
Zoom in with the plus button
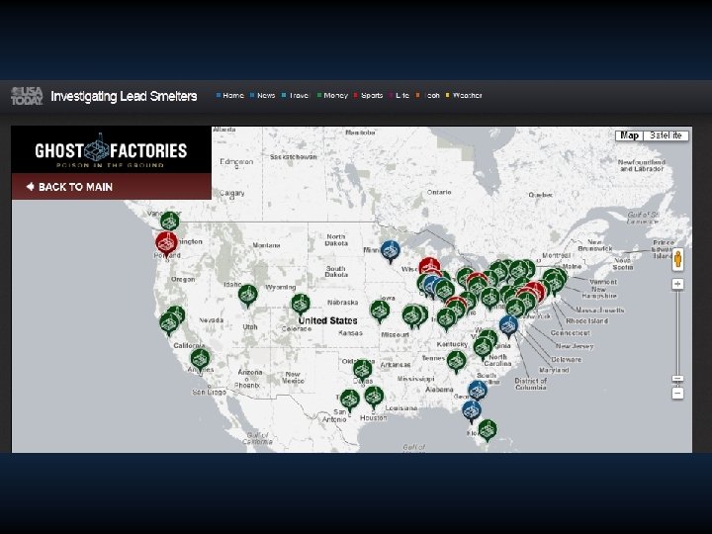[677, 284]
